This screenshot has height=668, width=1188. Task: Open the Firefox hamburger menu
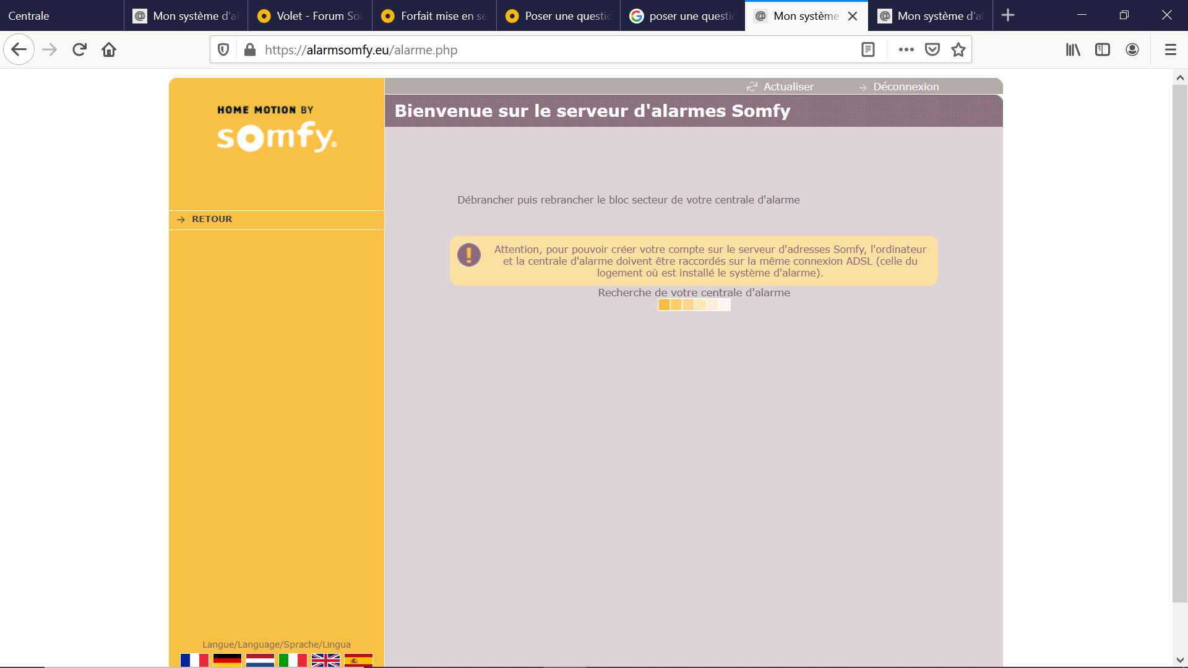(1171, 49)
